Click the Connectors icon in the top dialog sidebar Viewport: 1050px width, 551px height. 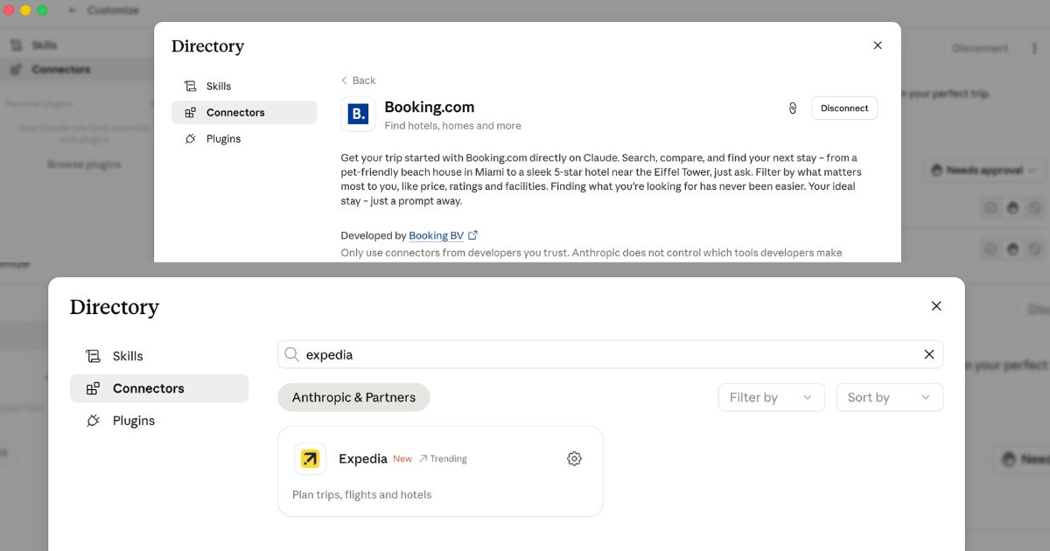(x=191, y=113)
